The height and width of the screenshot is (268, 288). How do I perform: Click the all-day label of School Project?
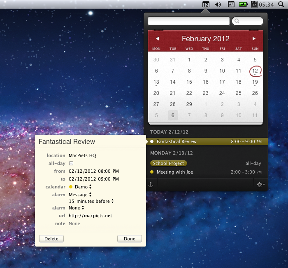coord(253,163)
